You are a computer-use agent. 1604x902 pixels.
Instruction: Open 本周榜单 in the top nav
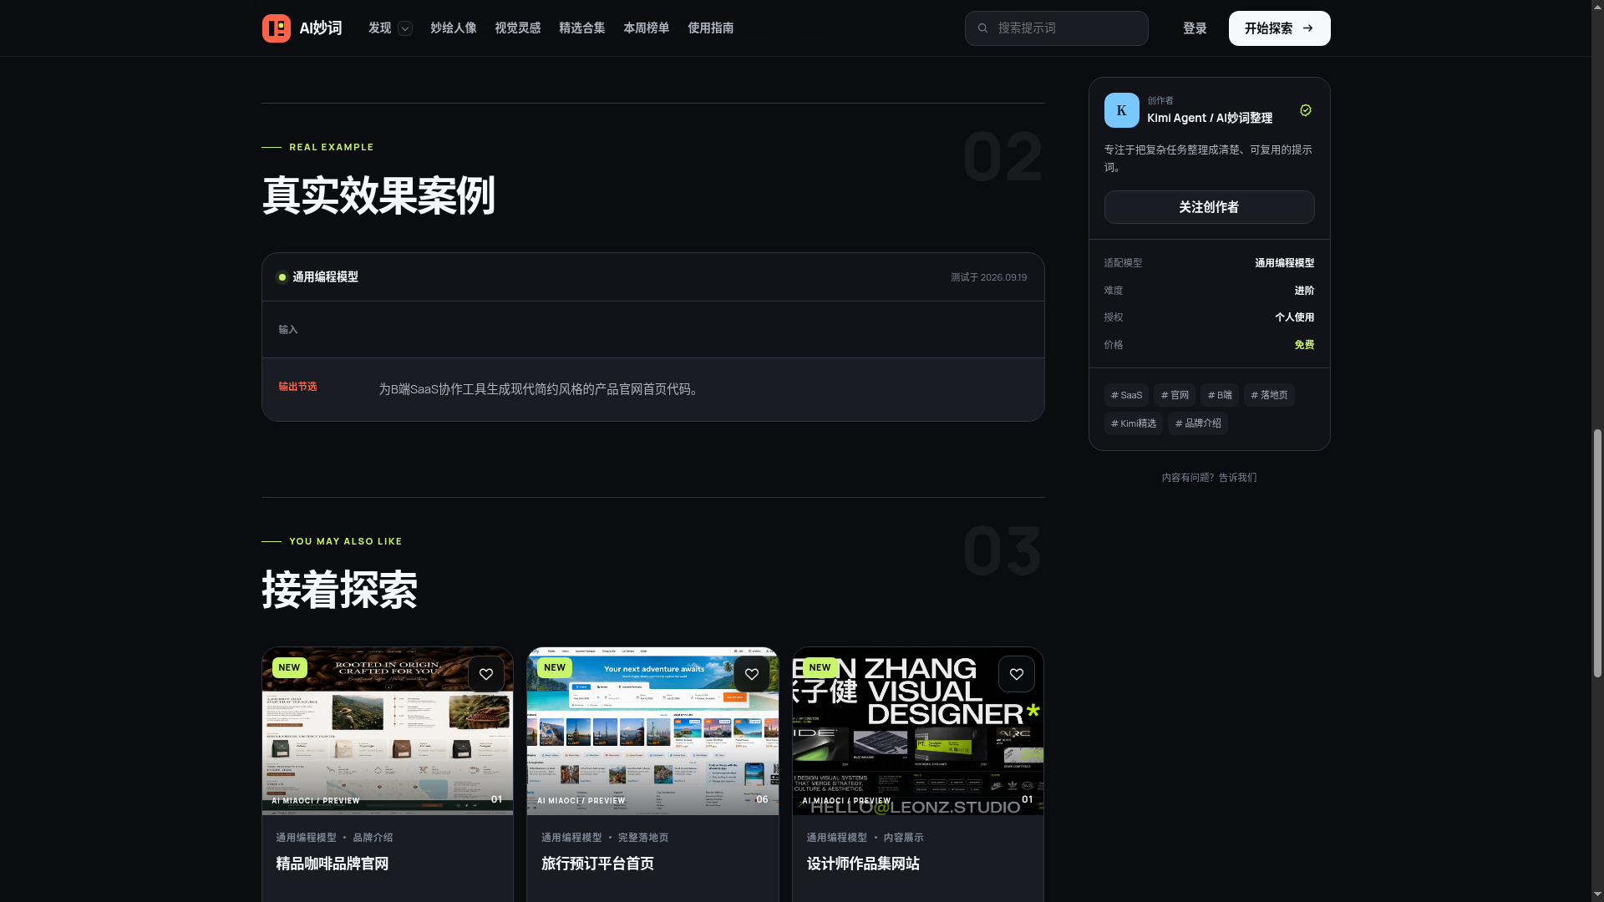pyautogui.click(x=647, y=28)
